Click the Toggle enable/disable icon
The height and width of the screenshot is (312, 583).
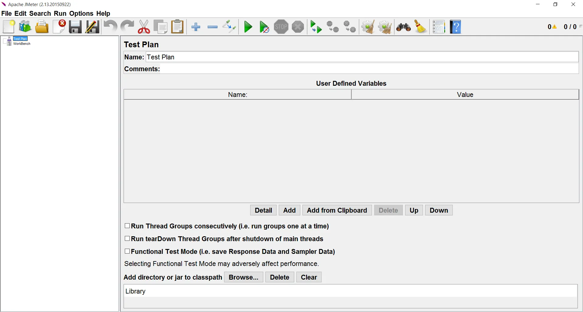229,27
